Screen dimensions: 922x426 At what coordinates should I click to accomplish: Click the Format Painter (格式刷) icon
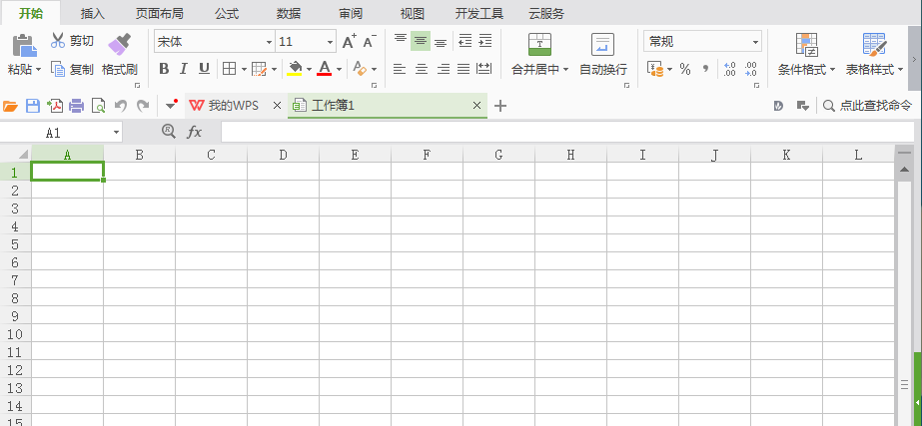[x=119, y=45]
